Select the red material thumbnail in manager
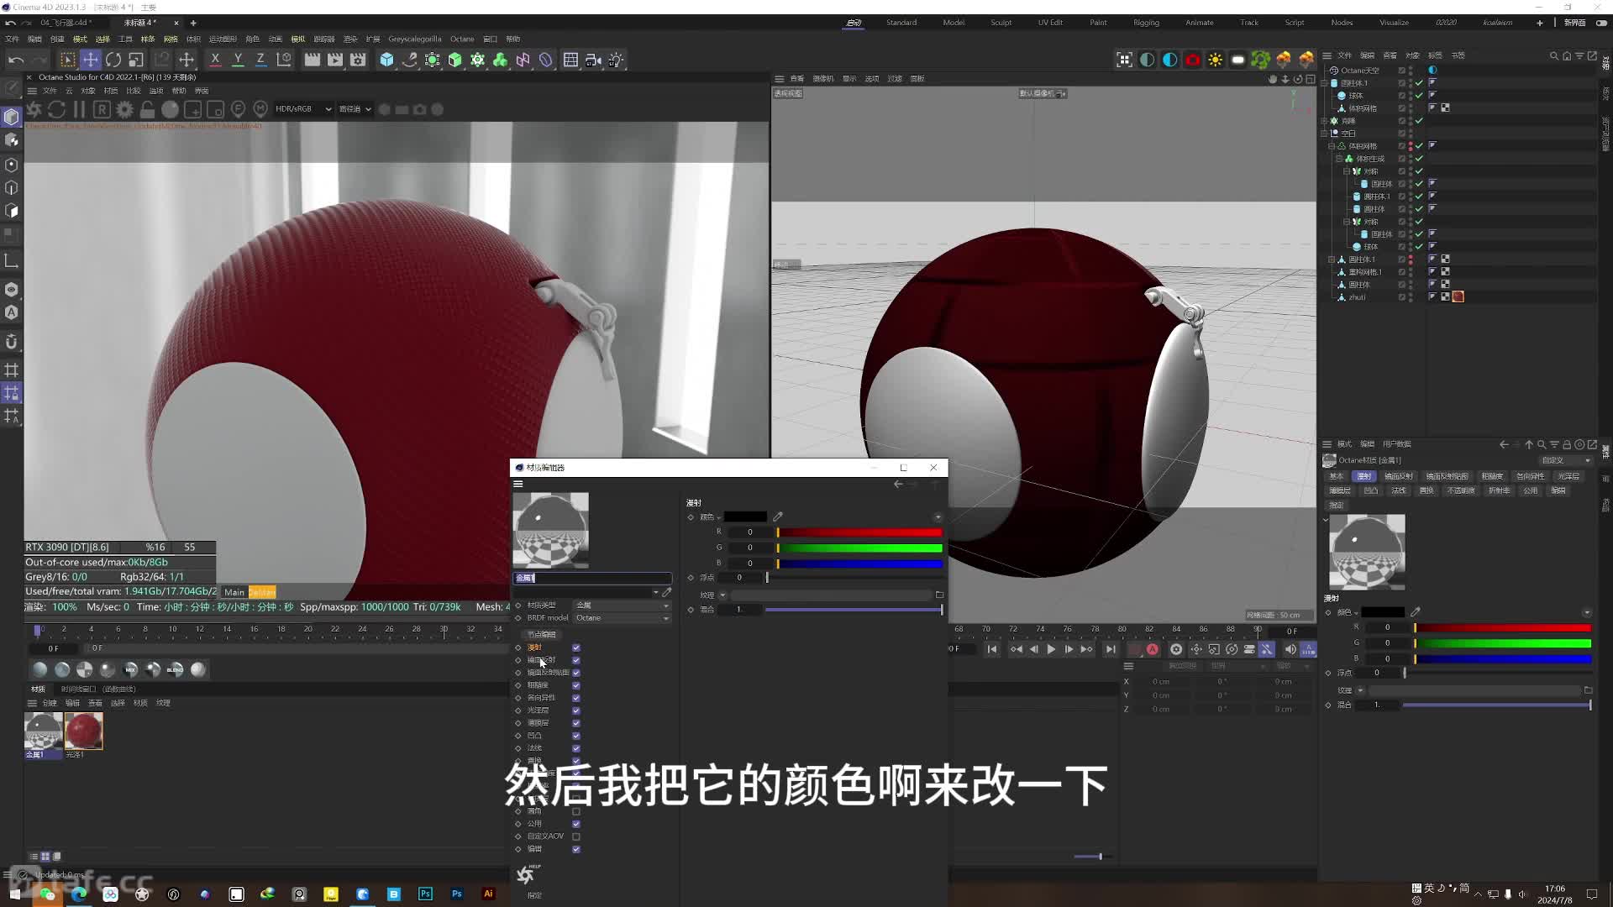1613x907 pixels. pyautogui.click(x=84, y=731)
